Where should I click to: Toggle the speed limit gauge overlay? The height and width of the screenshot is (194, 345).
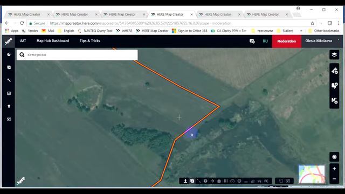[x=232, y=181]
